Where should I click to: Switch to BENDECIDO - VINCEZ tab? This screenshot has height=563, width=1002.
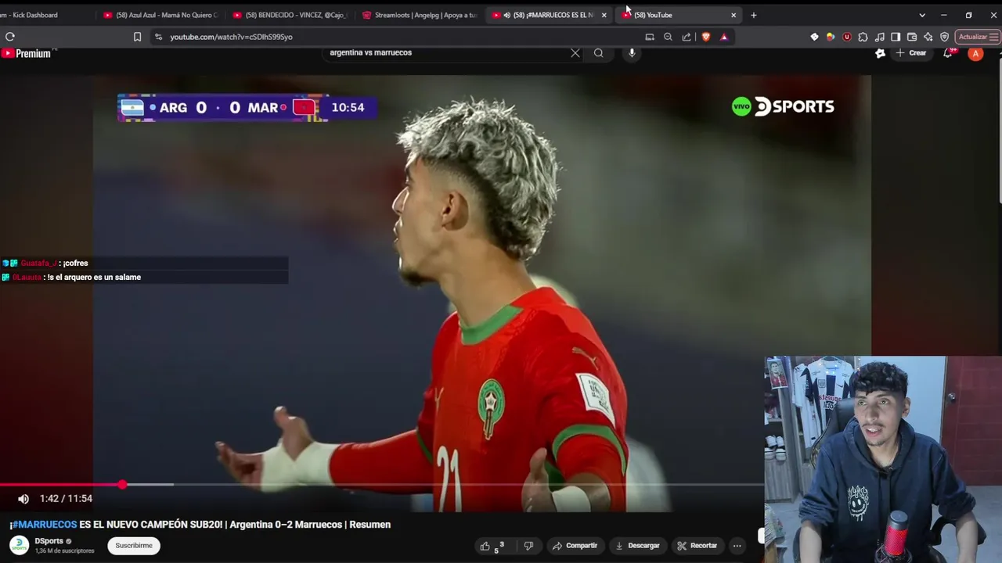(x=290, y=15)
